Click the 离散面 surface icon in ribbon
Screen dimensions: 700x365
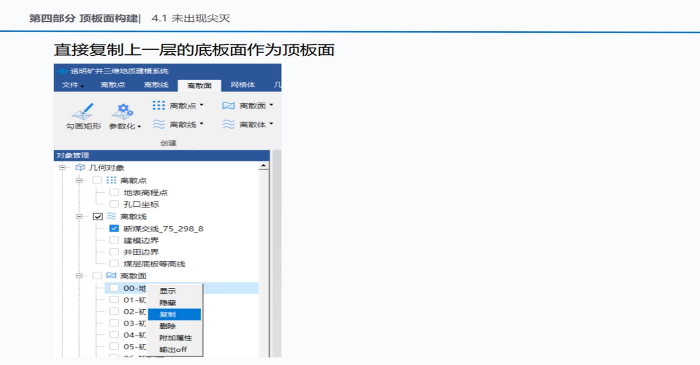(x=228, y=106)
